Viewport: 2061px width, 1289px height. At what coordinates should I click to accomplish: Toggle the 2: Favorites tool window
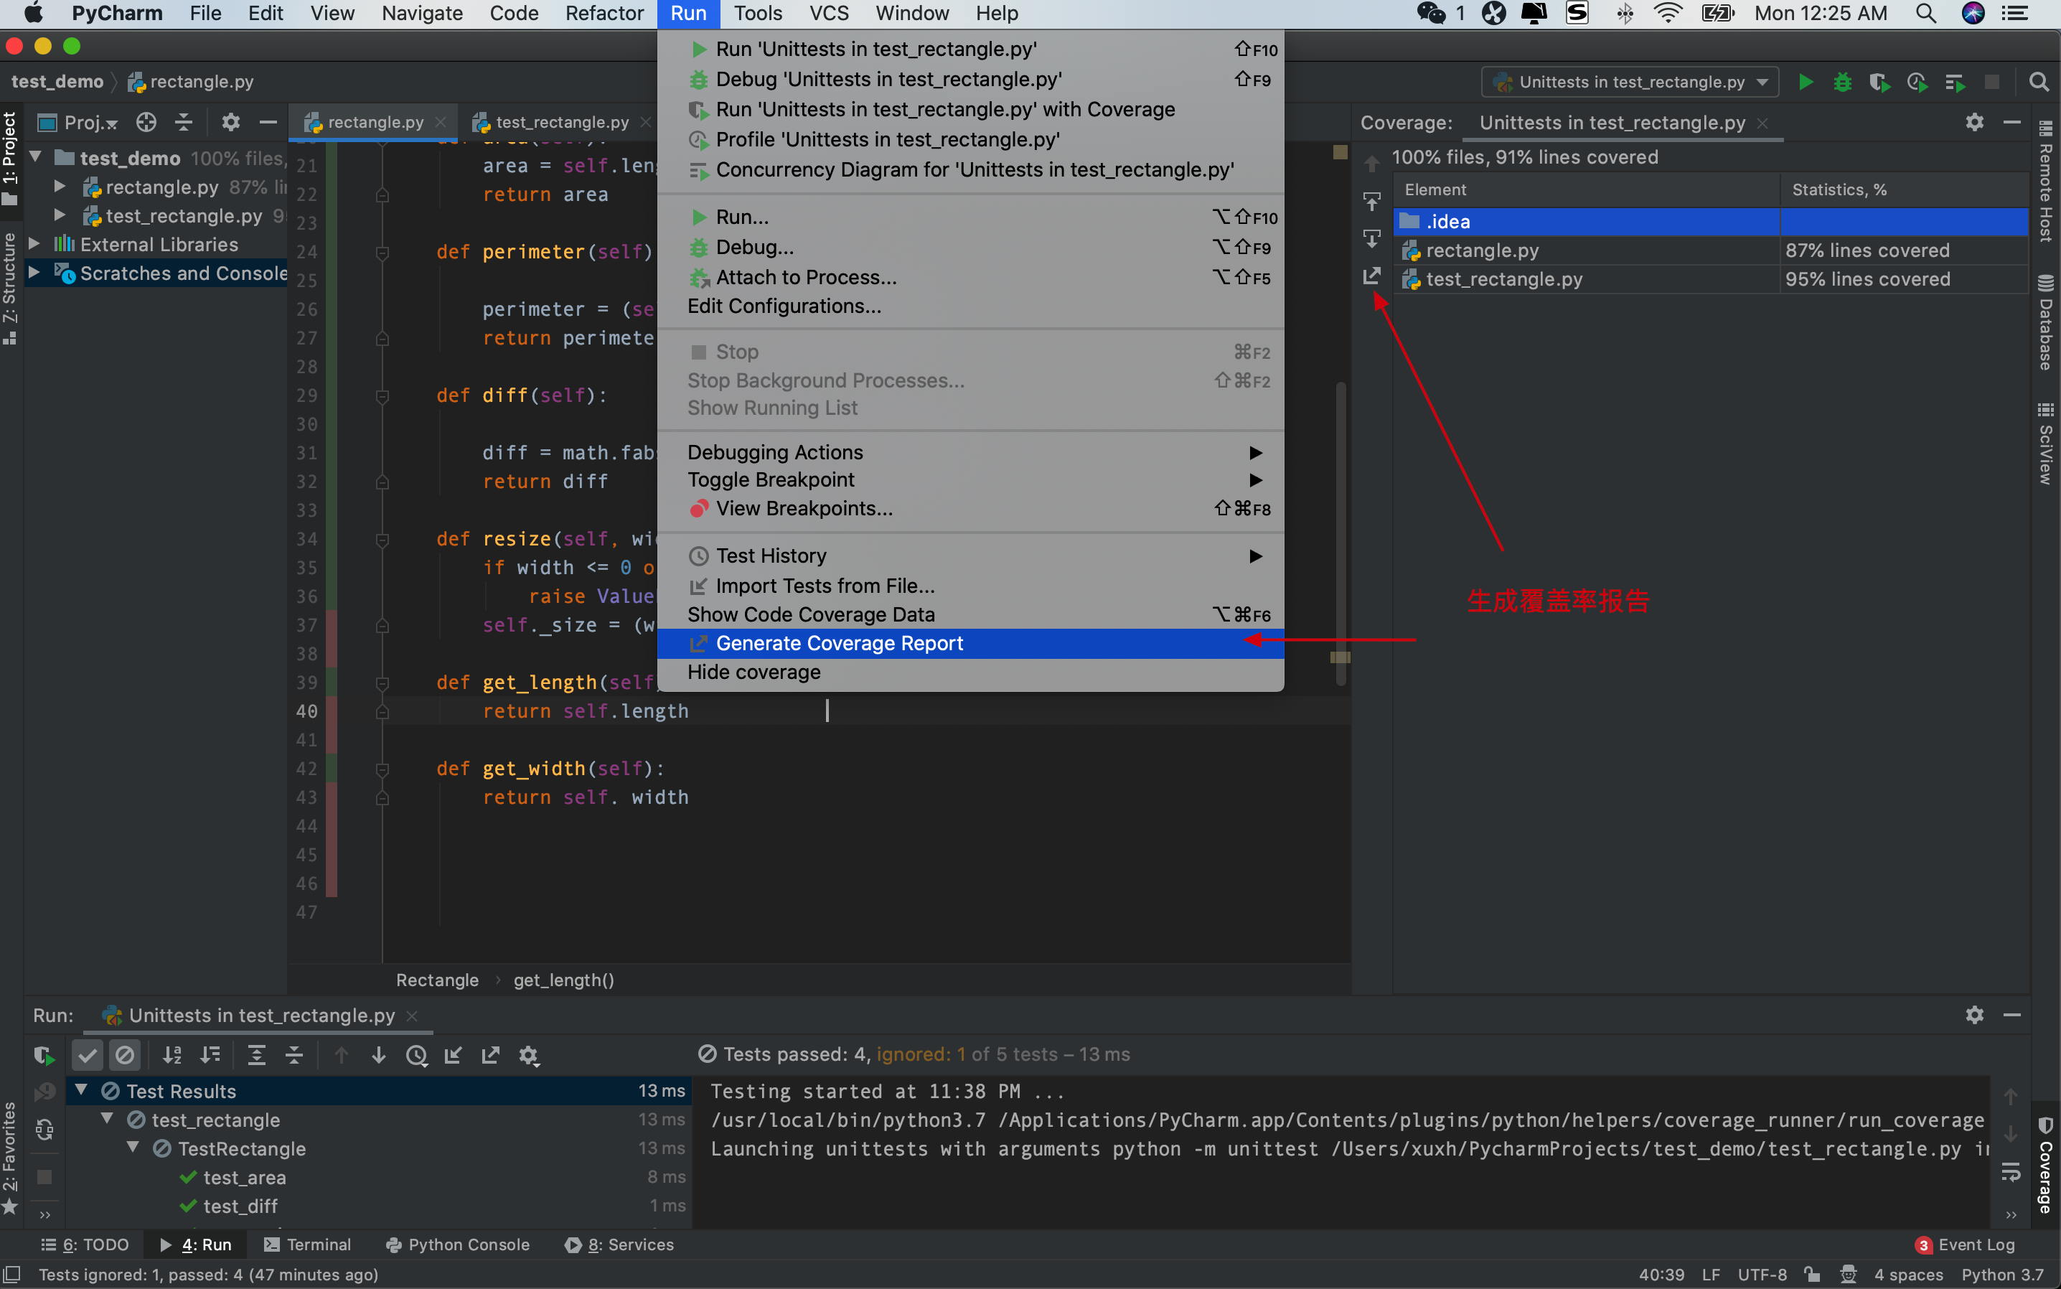coord(10,1158)
